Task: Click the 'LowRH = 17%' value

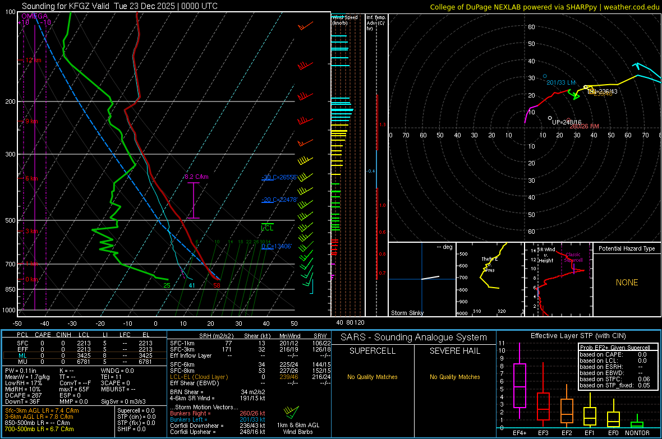Action: coord(24,383)
